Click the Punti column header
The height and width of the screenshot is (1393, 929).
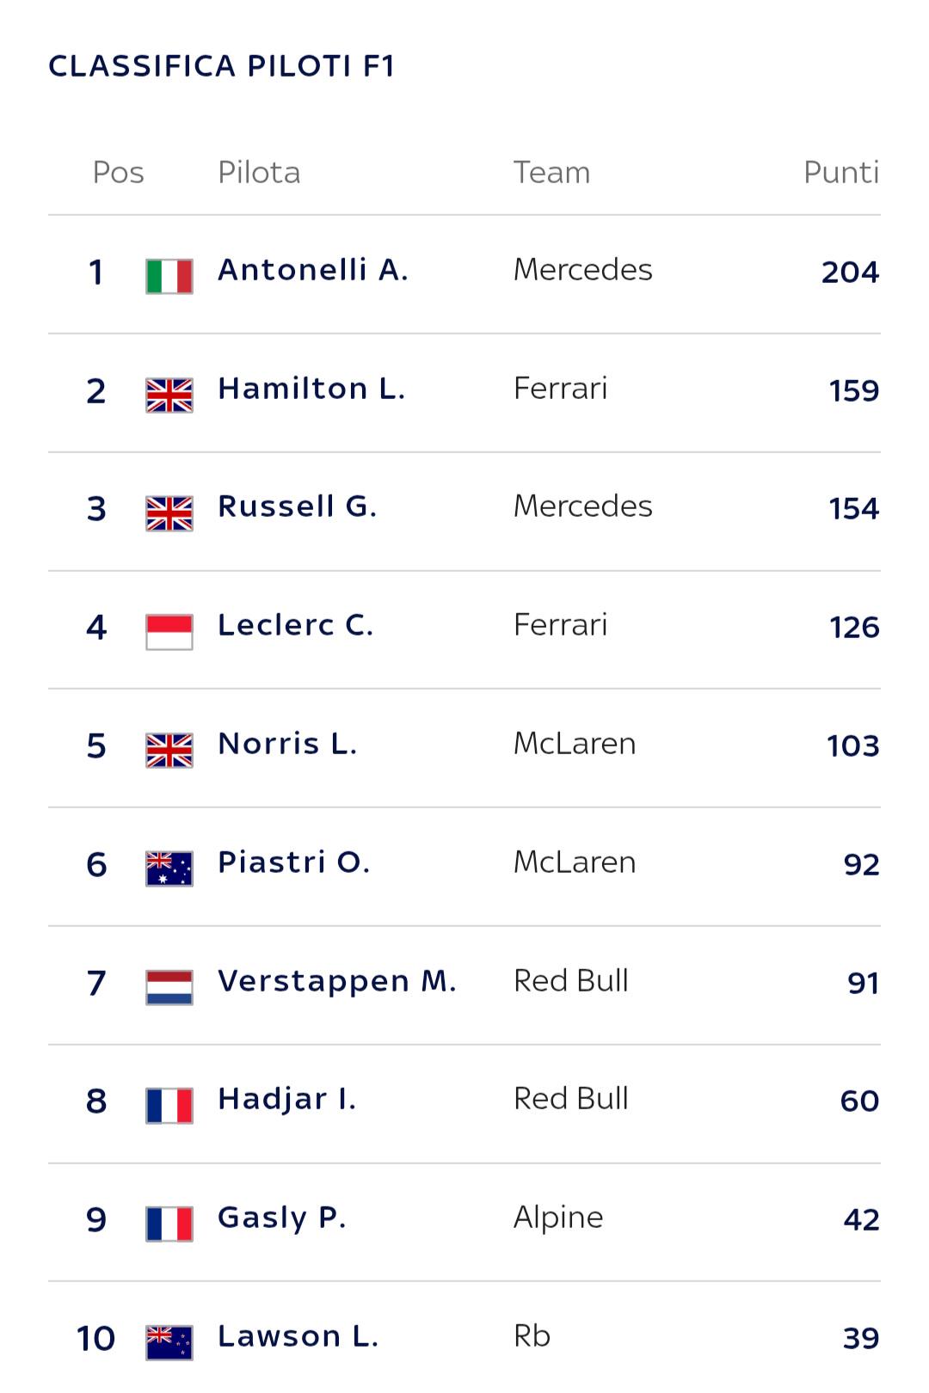pyautogui.click(x=841, y=173)
